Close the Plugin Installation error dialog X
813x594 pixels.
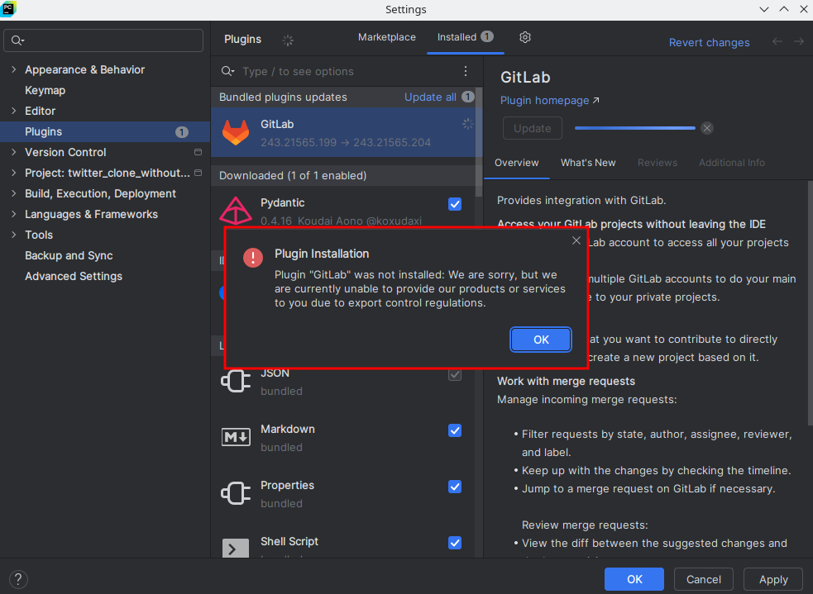point(576,240)
